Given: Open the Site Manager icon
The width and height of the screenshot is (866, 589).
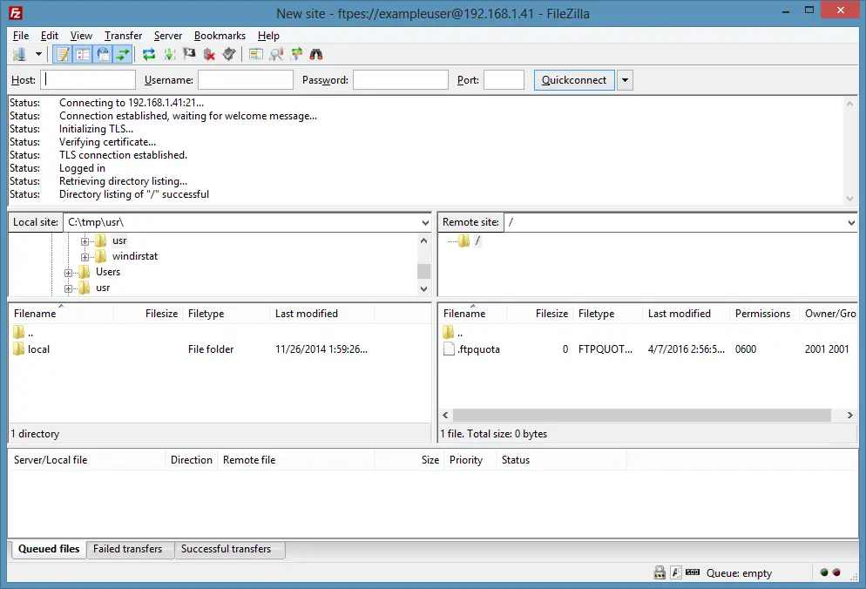Looking at the screenshot, I should [19, 54].
